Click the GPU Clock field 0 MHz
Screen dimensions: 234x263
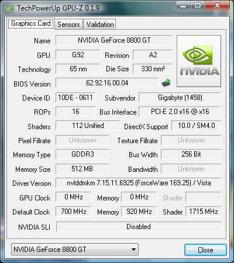point(74,197)
